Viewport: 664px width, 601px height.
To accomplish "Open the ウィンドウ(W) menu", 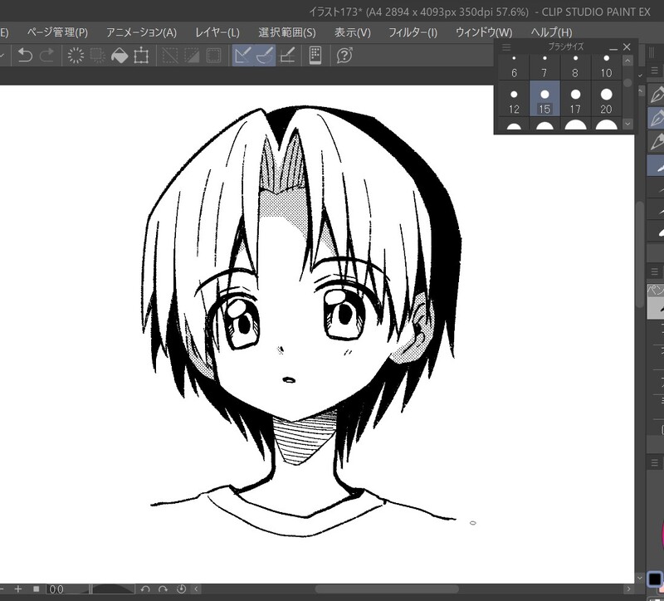I will point(484,32).
